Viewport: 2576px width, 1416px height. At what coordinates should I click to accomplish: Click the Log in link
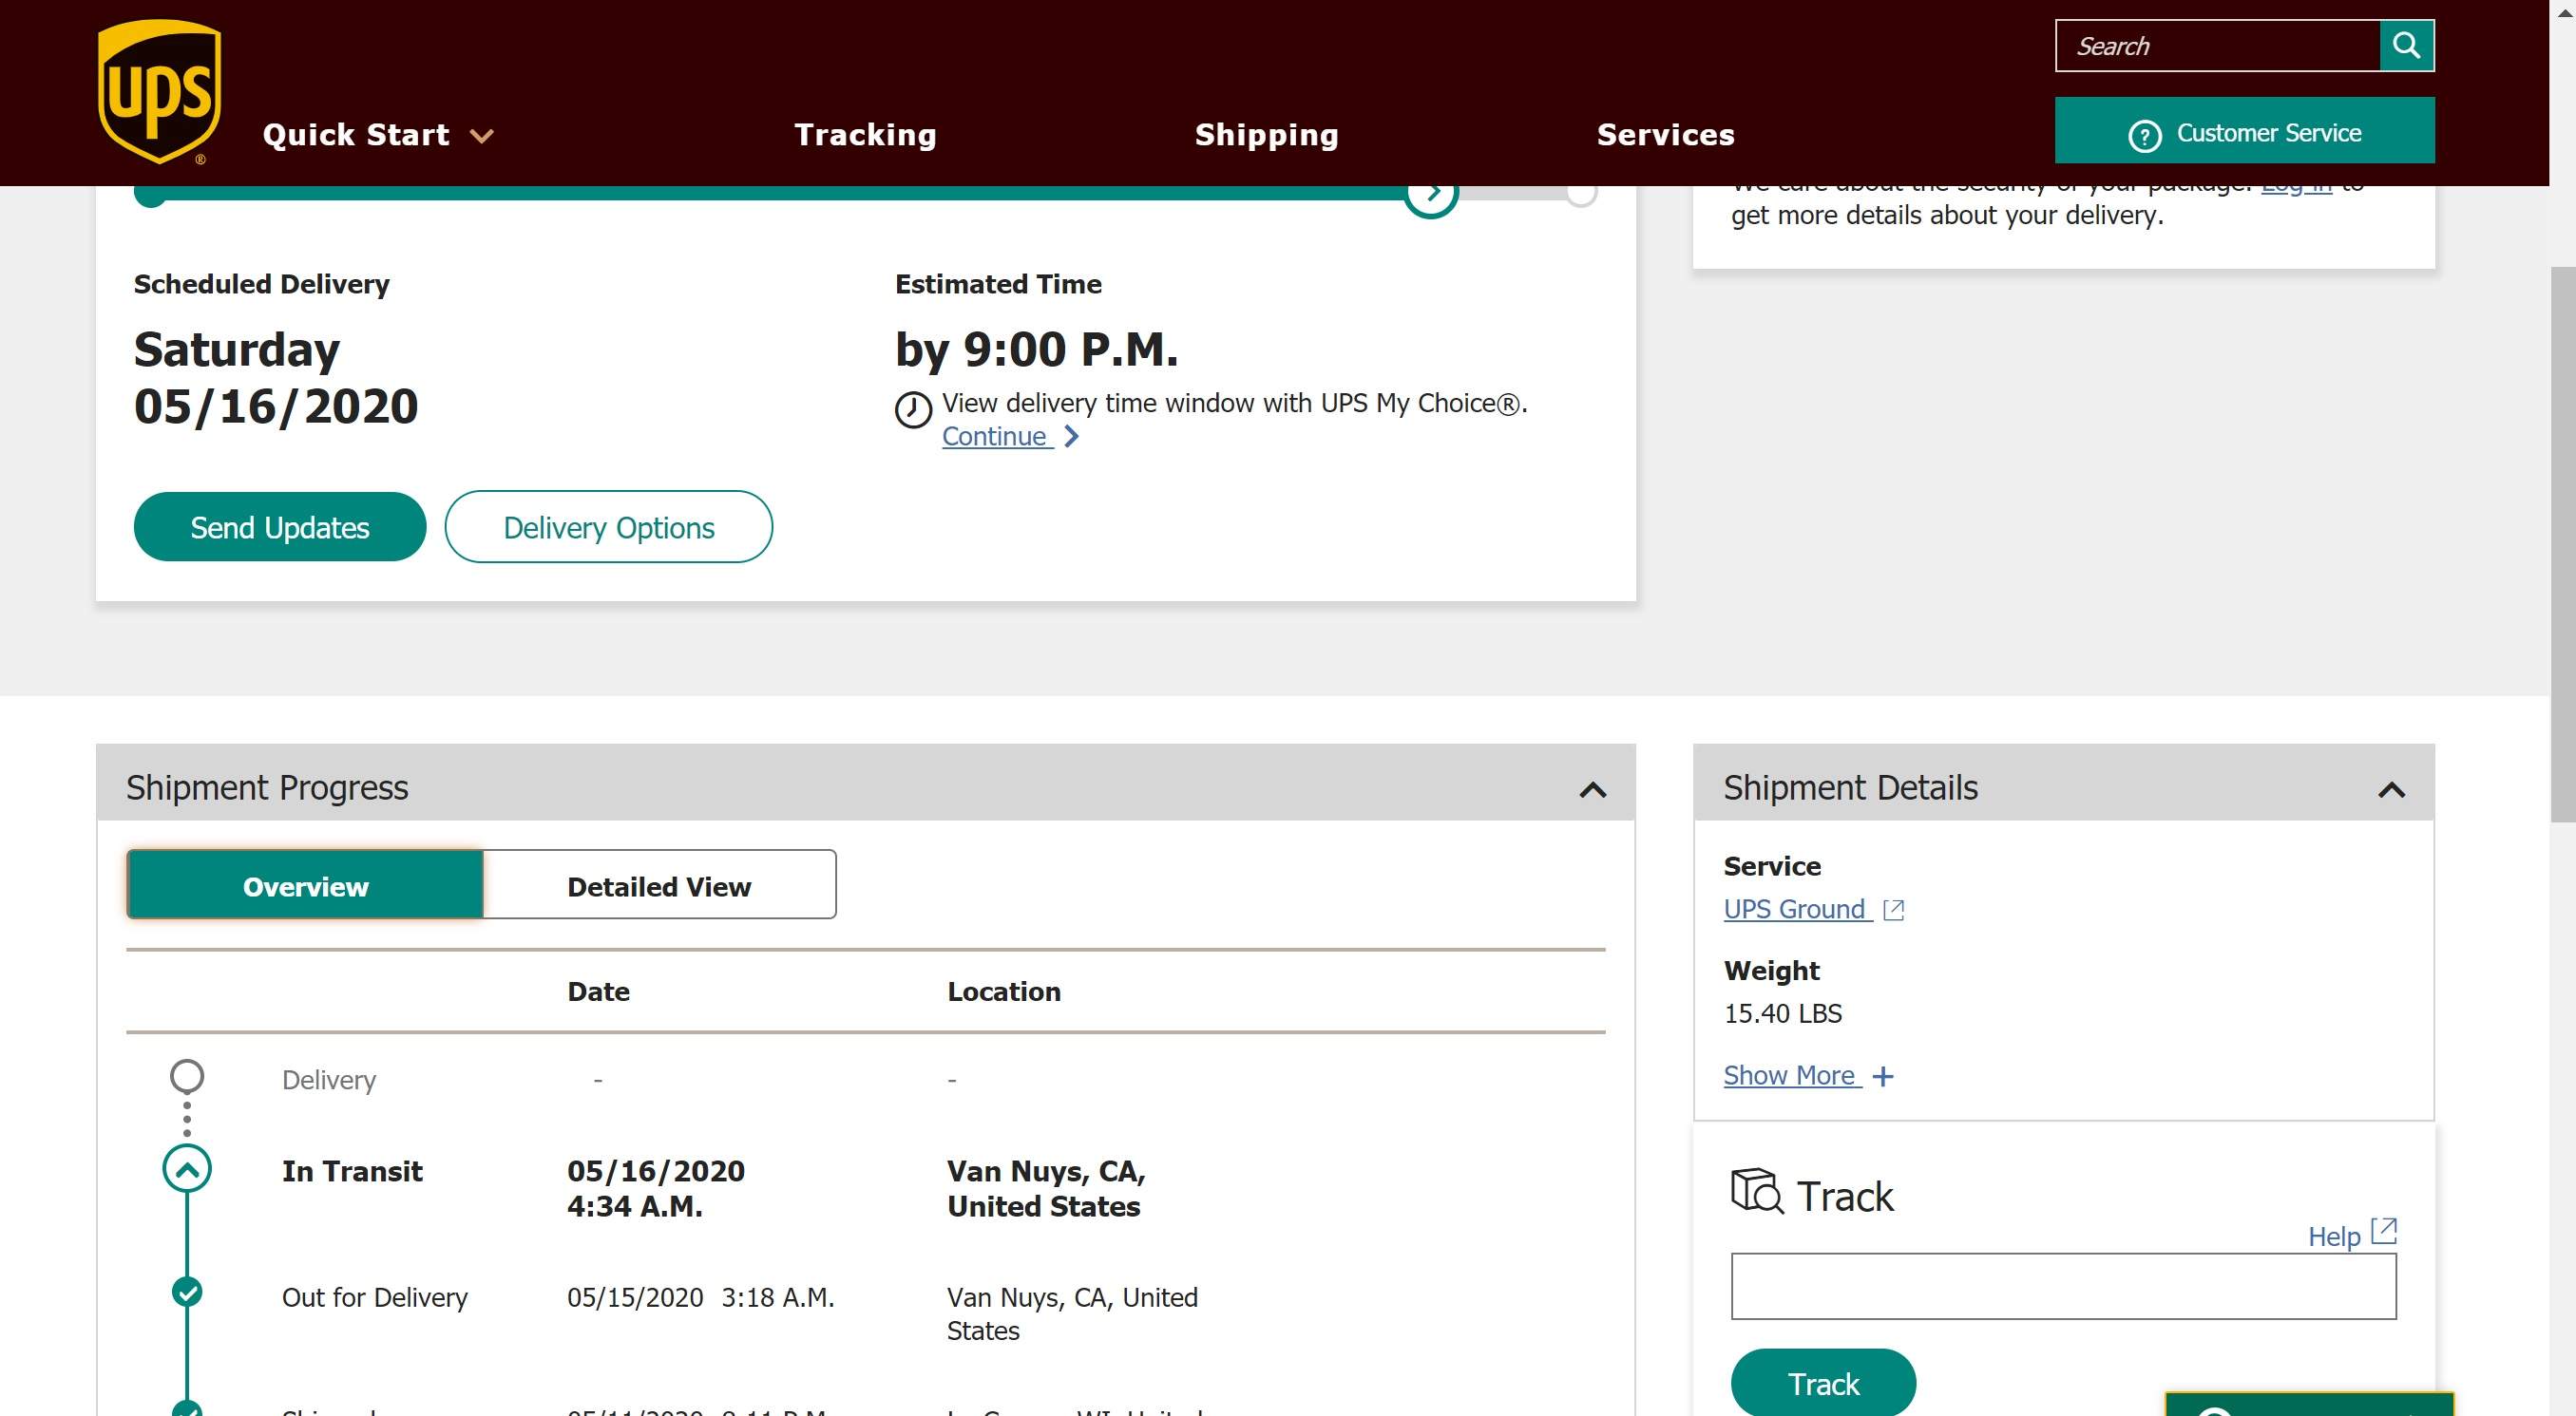[x=2296, y=188]
